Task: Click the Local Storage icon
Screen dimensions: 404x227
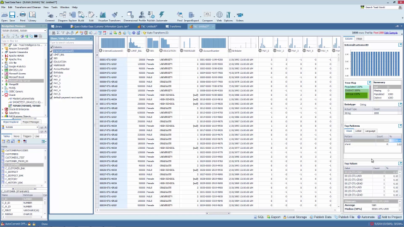Action: click(295, 217)
